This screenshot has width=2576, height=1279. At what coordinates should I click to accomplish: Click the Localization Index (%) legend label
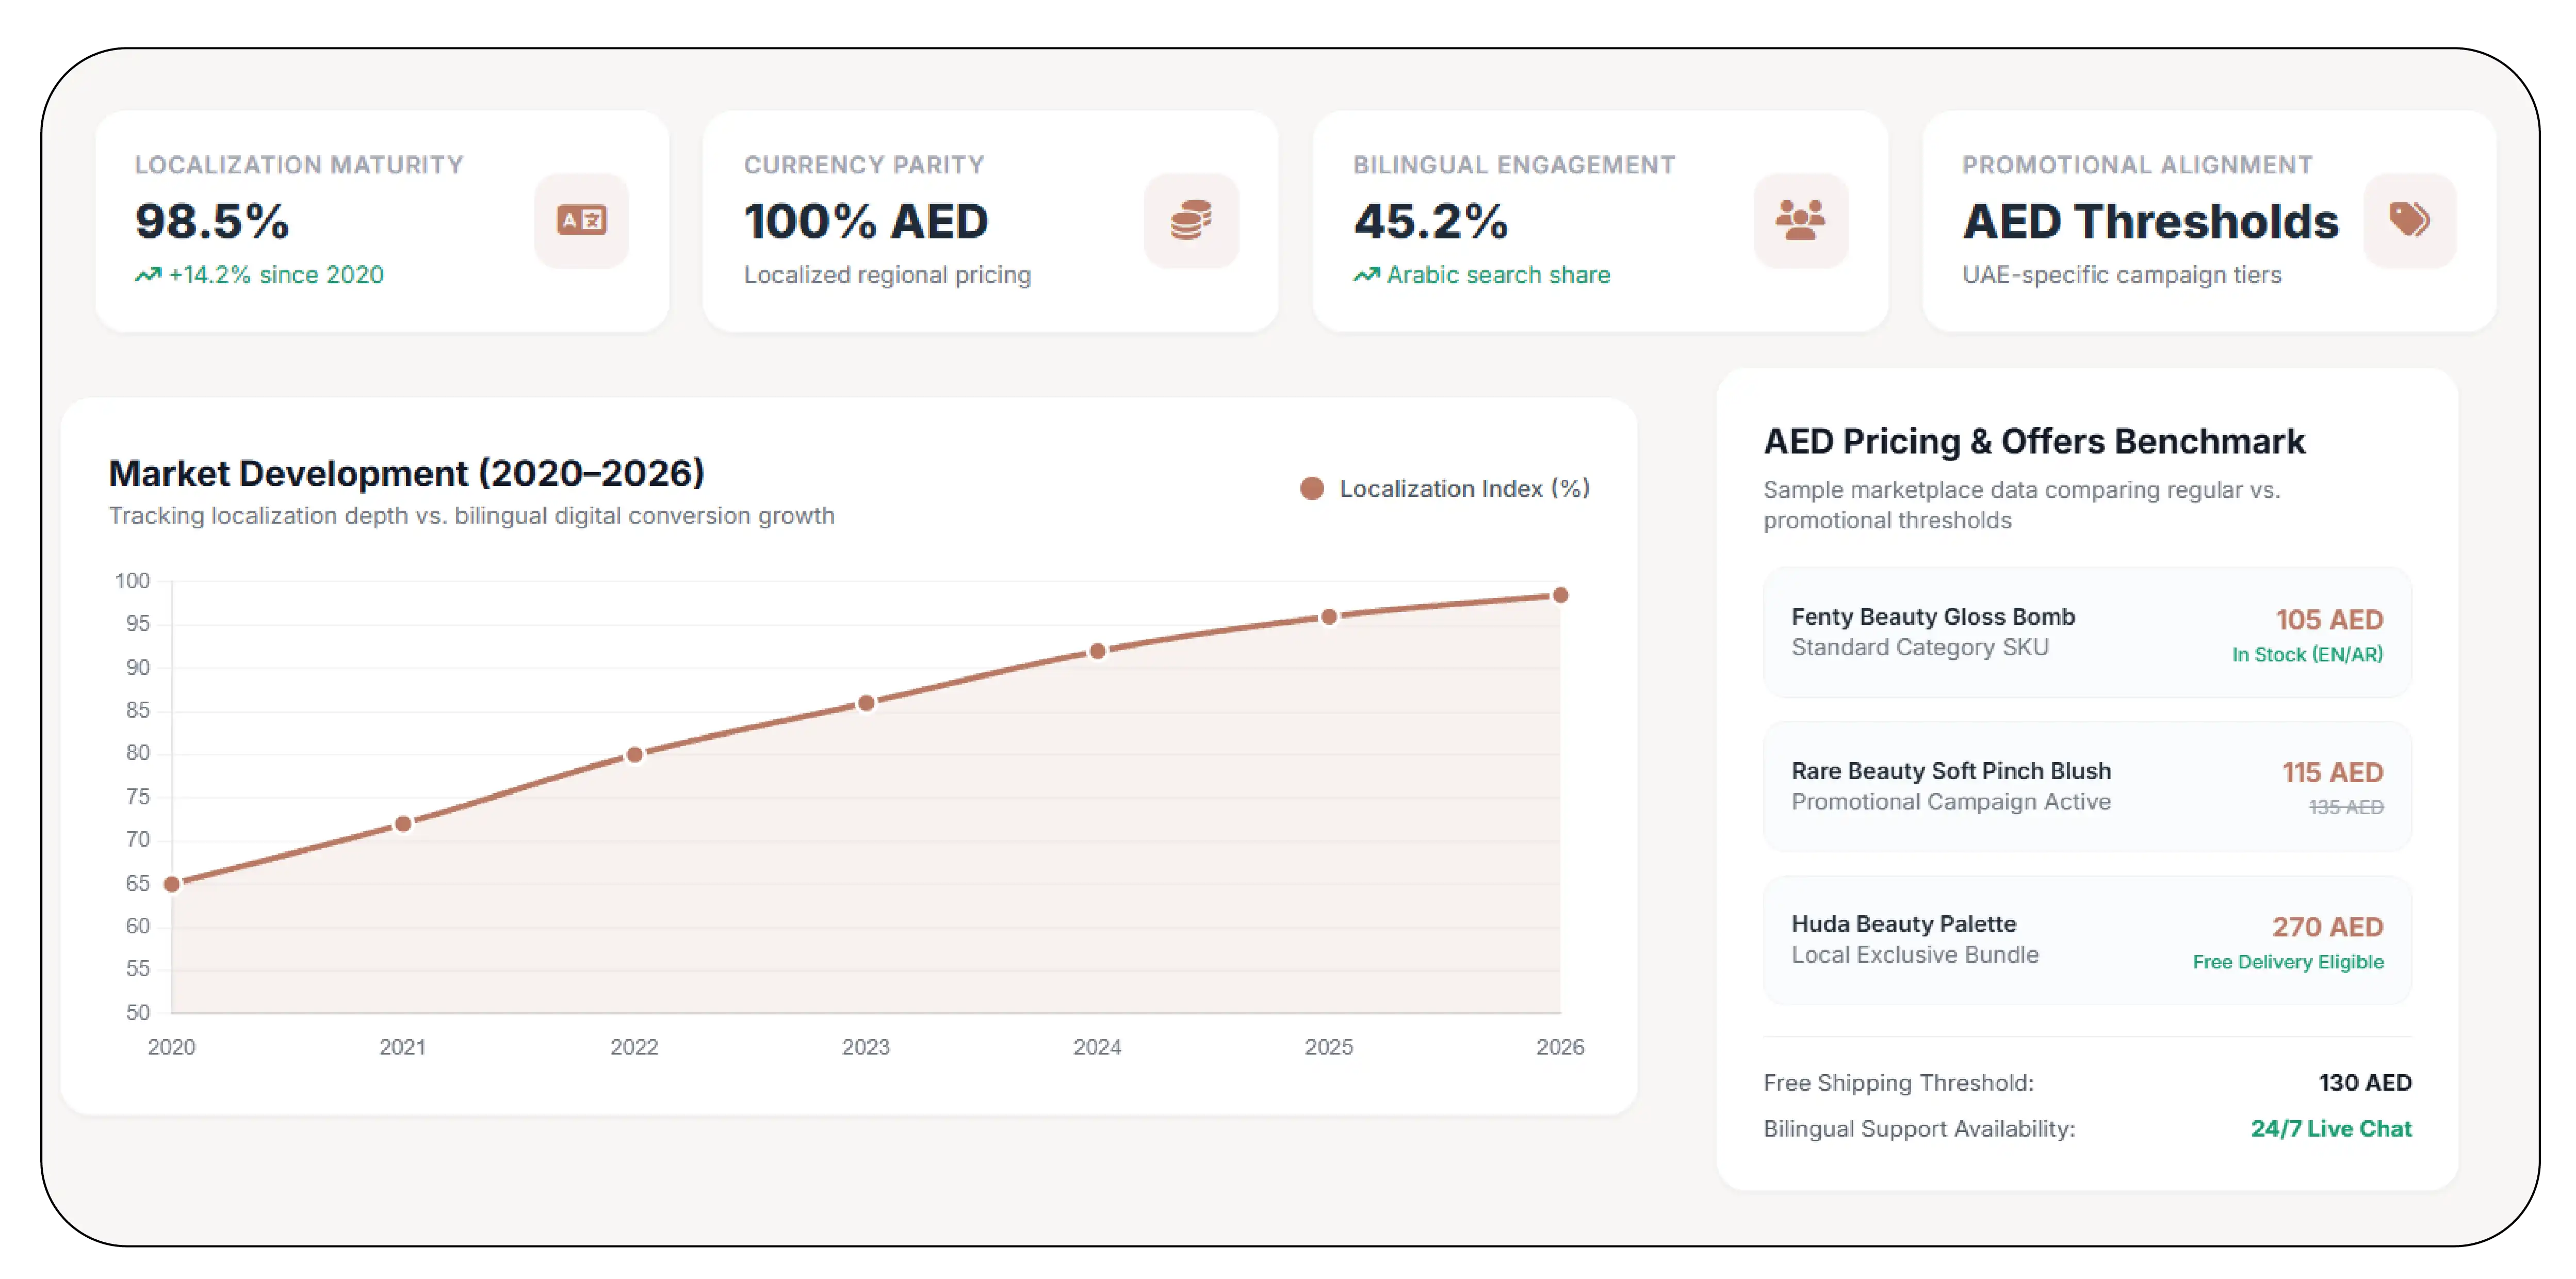1464,489
